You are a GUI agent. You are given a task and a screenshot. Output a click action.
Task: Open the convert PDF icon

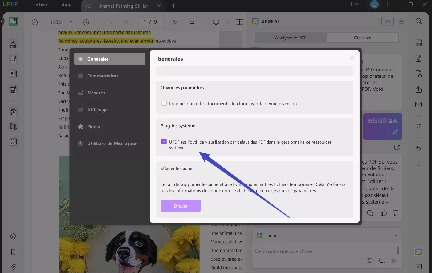click(x=418, y=58)
